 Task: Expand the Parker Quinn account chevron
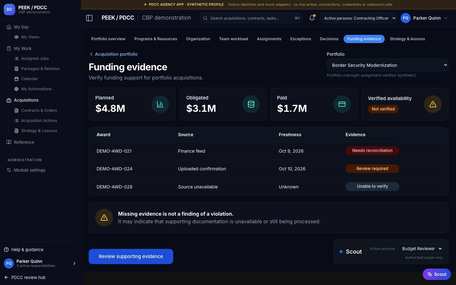[446, 18]
